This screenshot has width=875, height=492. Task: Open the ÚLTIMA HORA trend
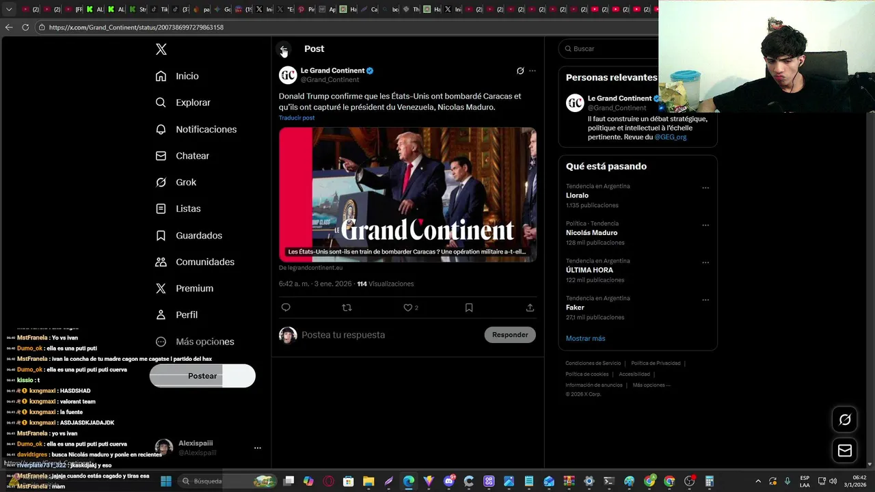(x=589, y=270)
